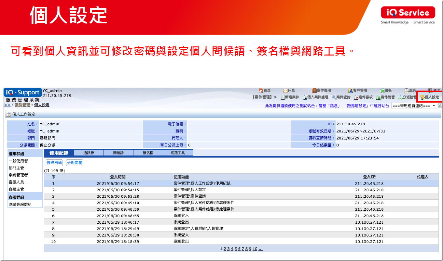Go to page 2 of records
The height and width of the screenshot is (261, 443).
[x=225, y=249]
